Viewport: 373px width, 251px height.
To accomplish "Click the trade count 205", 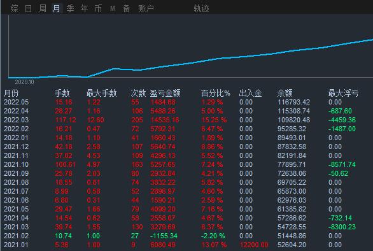I will pyautogui.click(x=137, y=120).
